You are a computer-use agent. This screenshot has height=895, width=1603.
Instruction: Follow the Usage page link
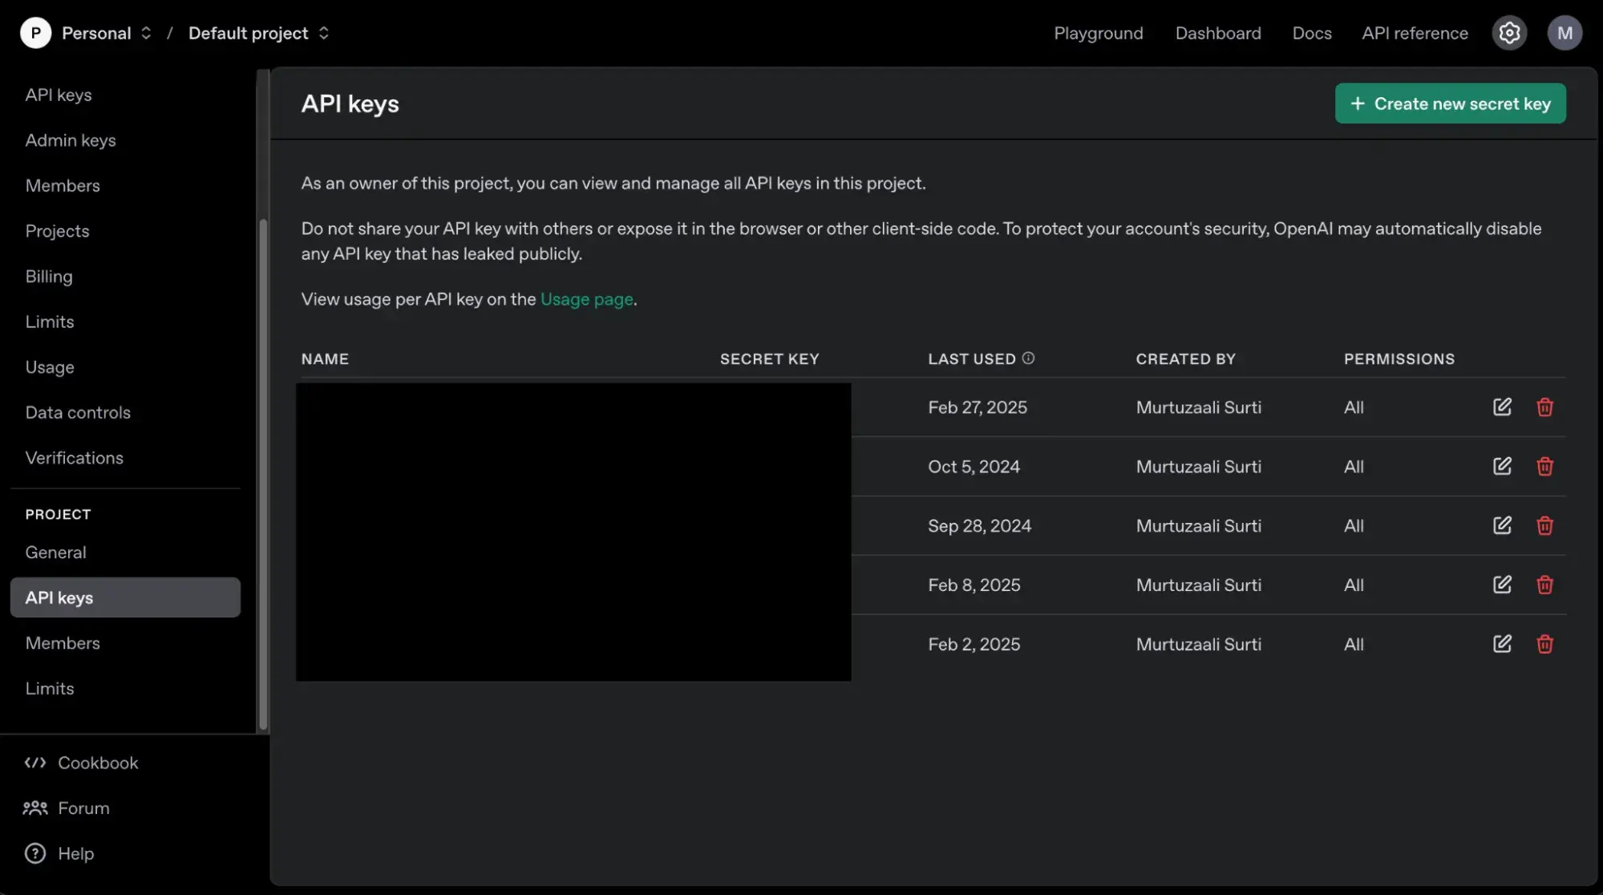coord(586,299)
